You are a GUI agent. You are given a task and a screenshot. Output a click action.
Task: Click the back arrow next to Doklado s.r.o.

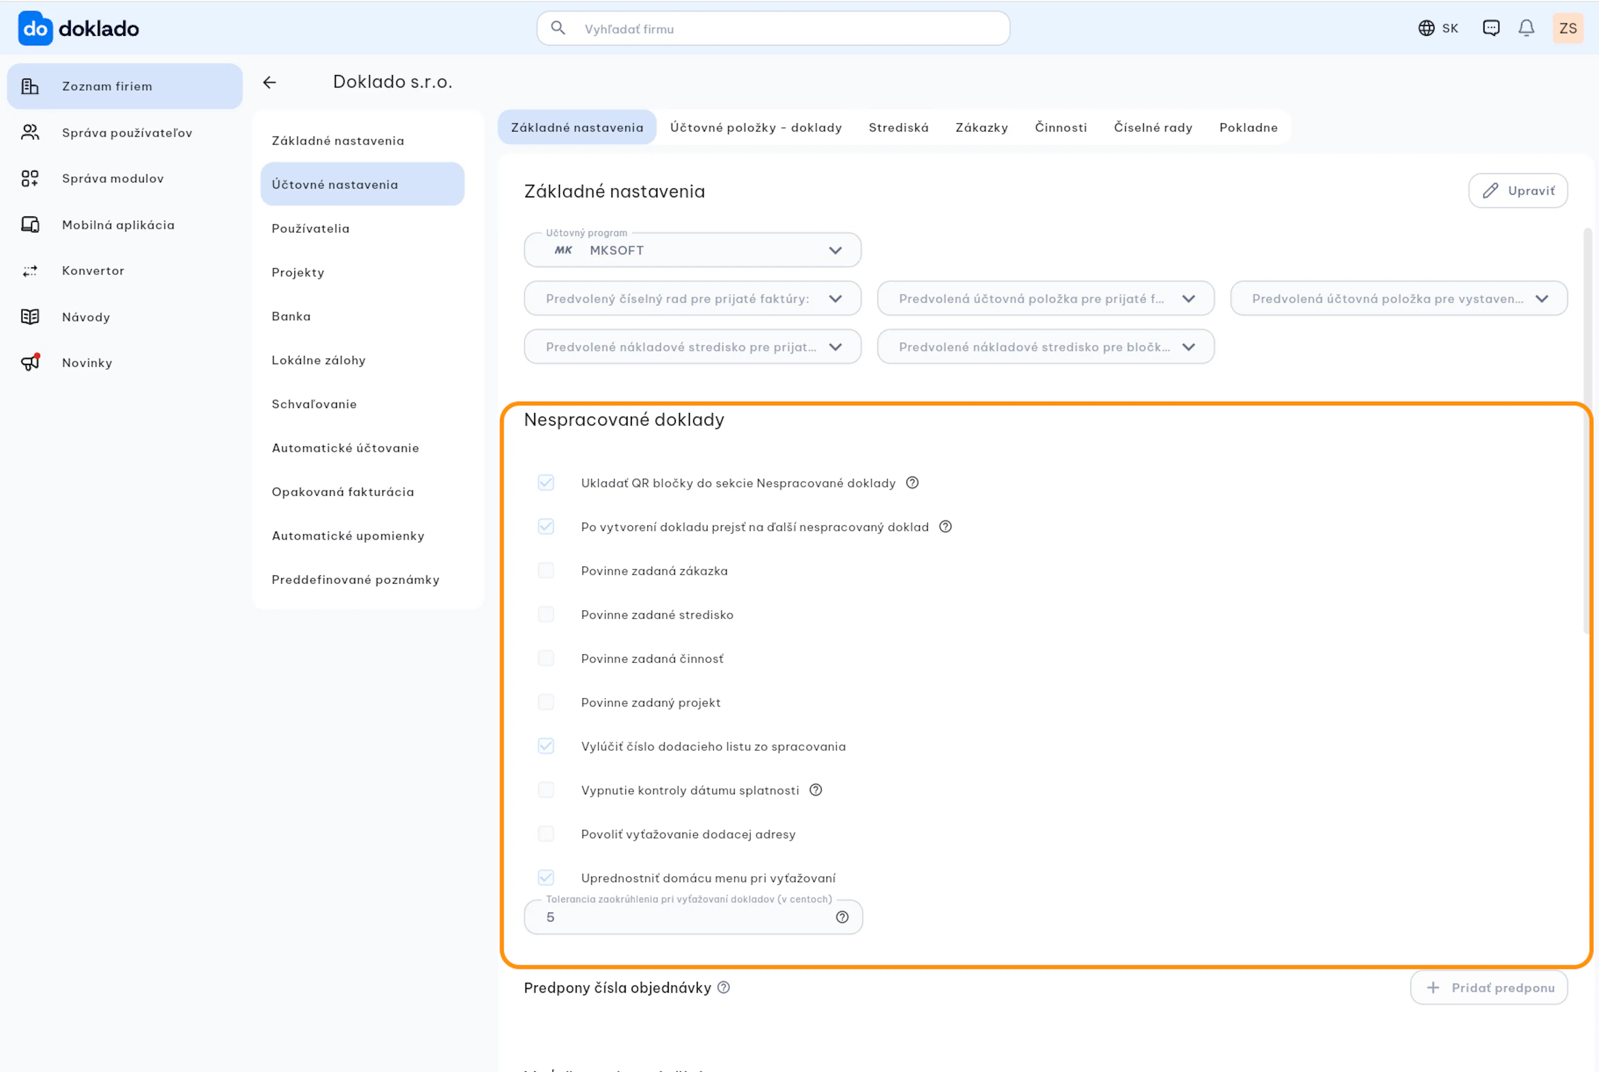pyautogui.click(x=269, y=82)
